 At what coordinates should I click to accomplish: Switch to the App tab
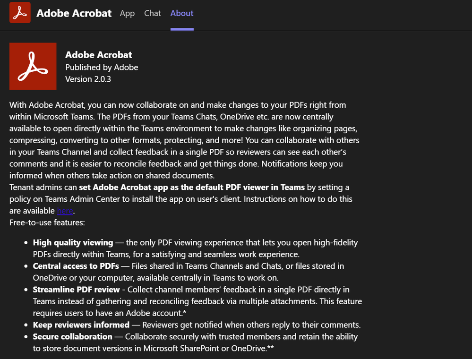[127, 13]
